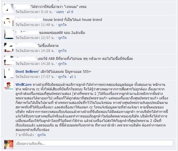178x151 pixels.
Task: Open the WellCare page name link
Action: (23, 85)
